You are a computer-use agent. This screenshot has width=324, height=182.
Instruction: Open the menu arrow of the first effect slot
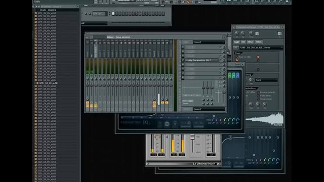pos(183,47)
